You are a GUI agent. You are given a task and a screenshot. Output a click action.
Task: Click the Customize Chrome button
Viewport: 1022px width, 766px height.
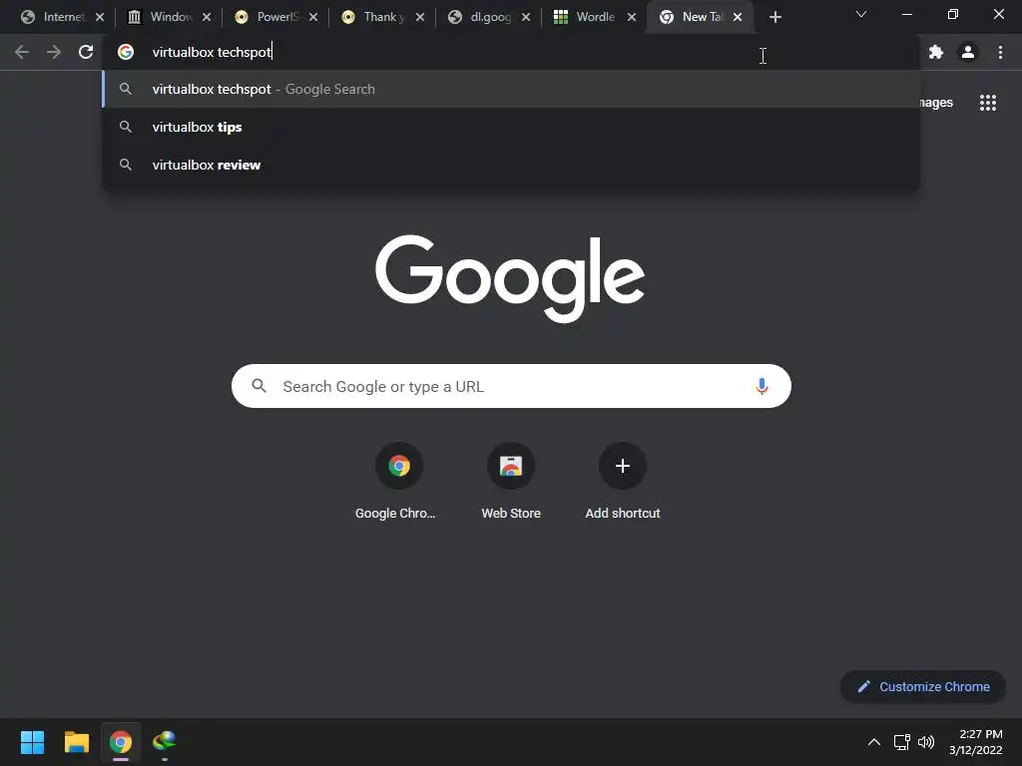[923, 686]
